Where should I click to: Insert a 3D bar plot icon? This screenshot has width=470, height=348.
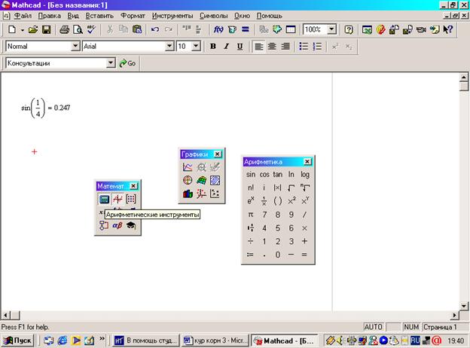(x=188, y=194)
